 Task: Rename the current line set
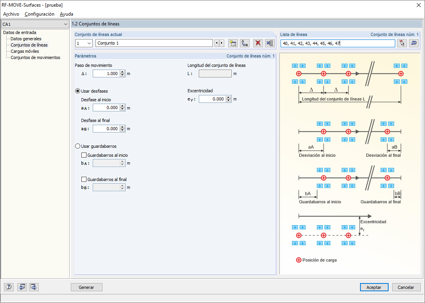245,43
